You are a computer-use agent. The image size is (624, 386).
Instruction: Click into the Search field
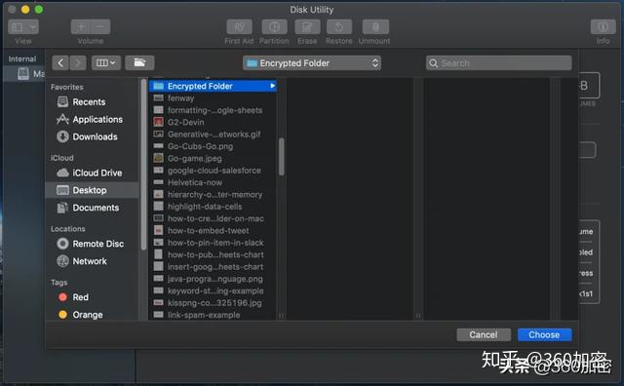click(499, 63)
